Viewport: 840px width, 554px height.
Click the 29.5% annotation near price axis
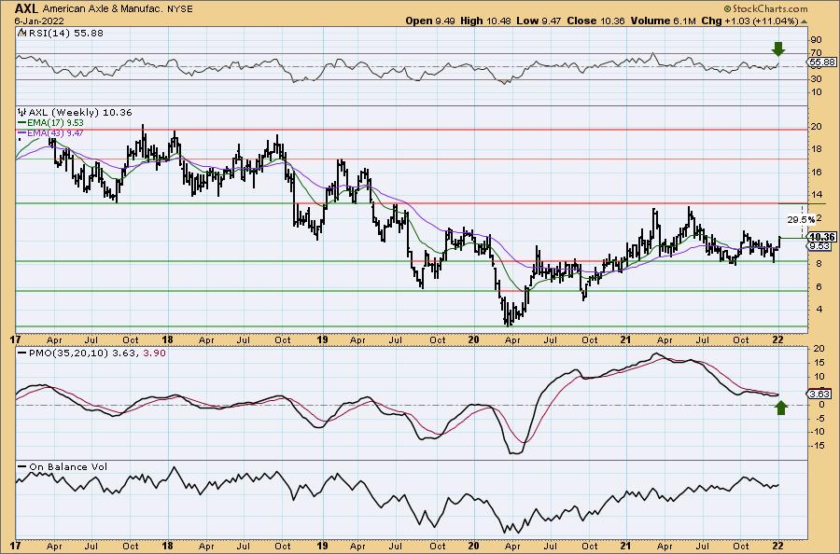coord(802,219)
